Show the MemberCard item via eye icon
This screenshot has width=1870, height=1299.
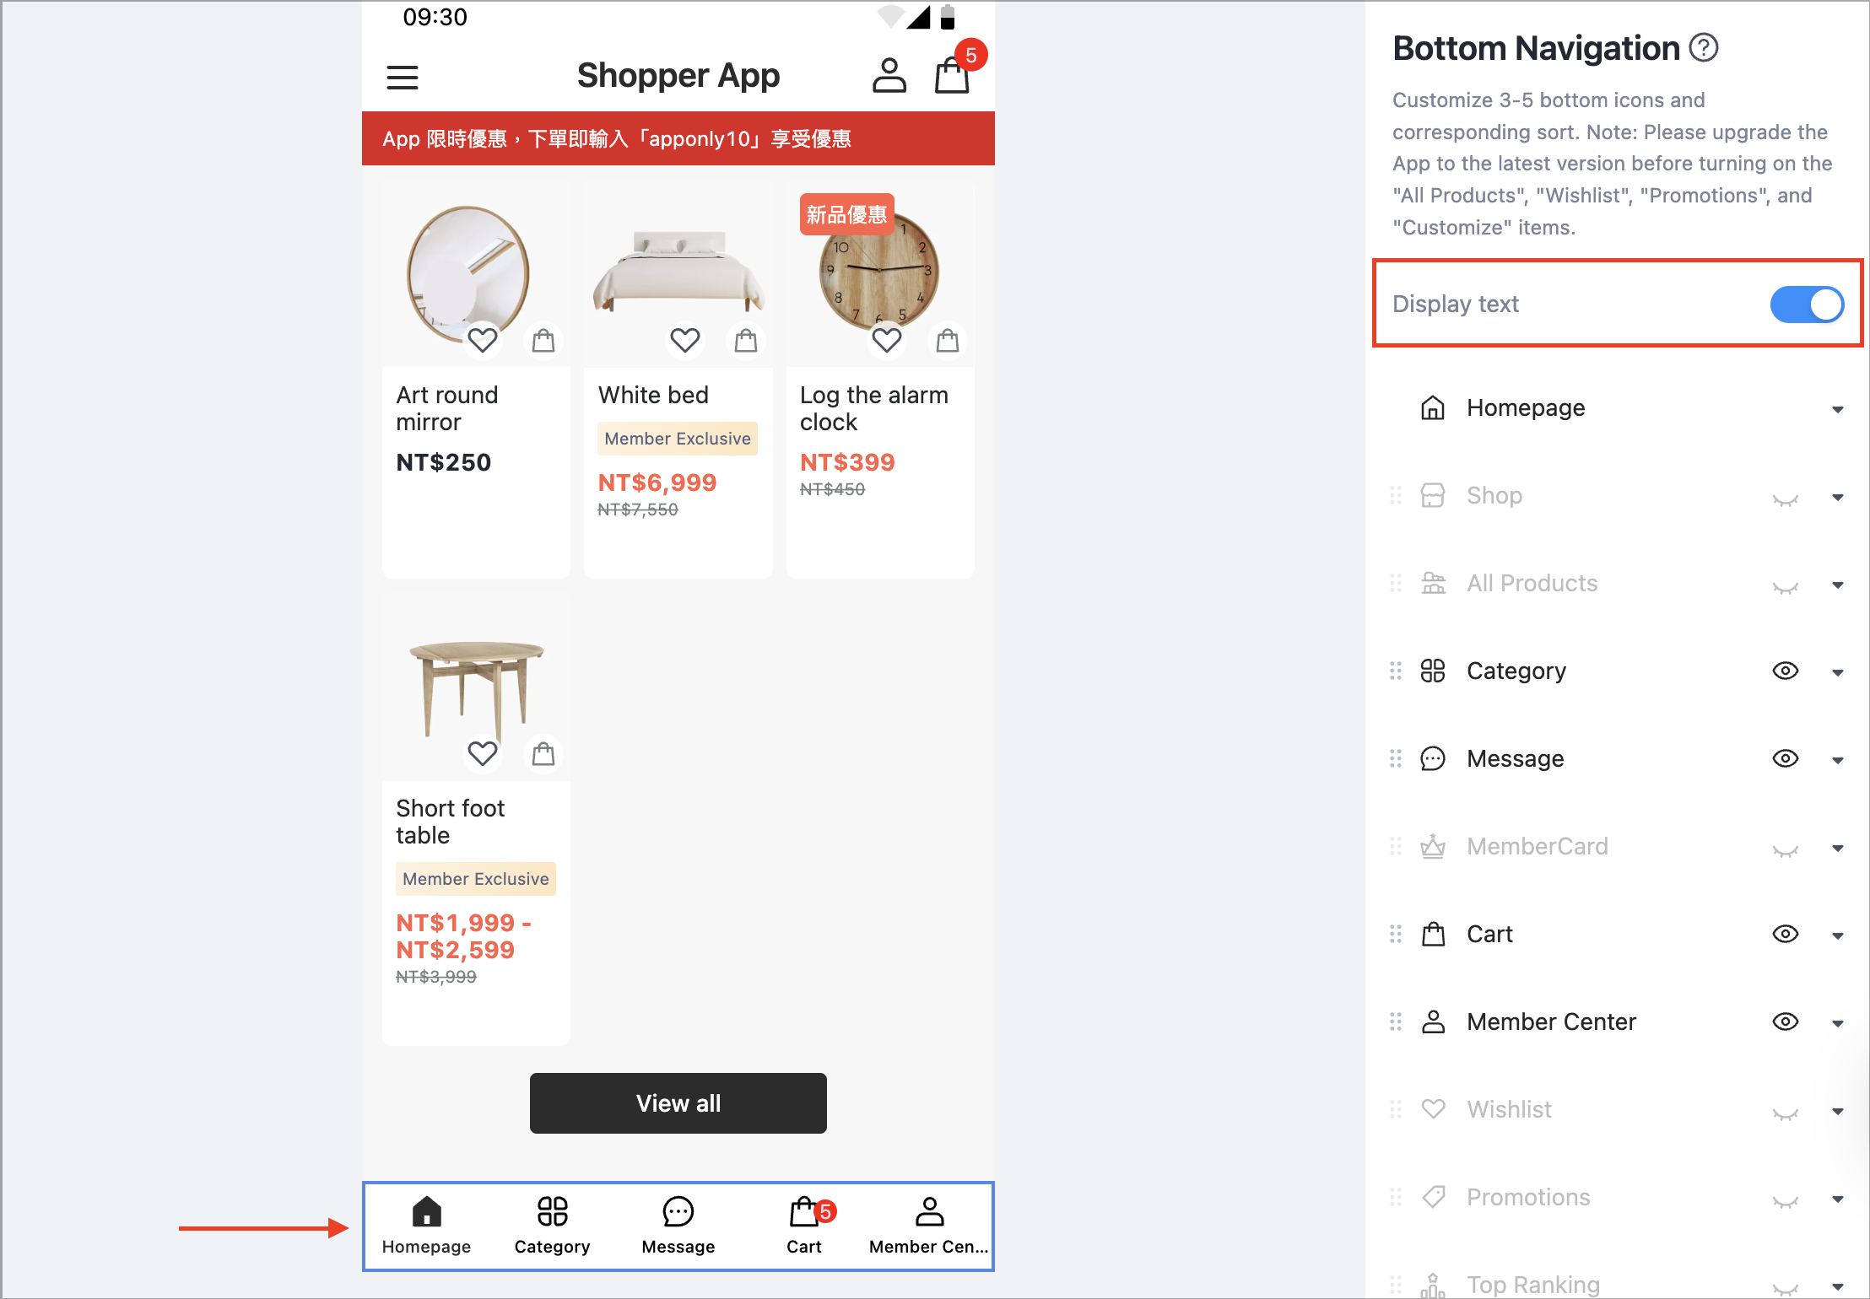coord(1786,850)
